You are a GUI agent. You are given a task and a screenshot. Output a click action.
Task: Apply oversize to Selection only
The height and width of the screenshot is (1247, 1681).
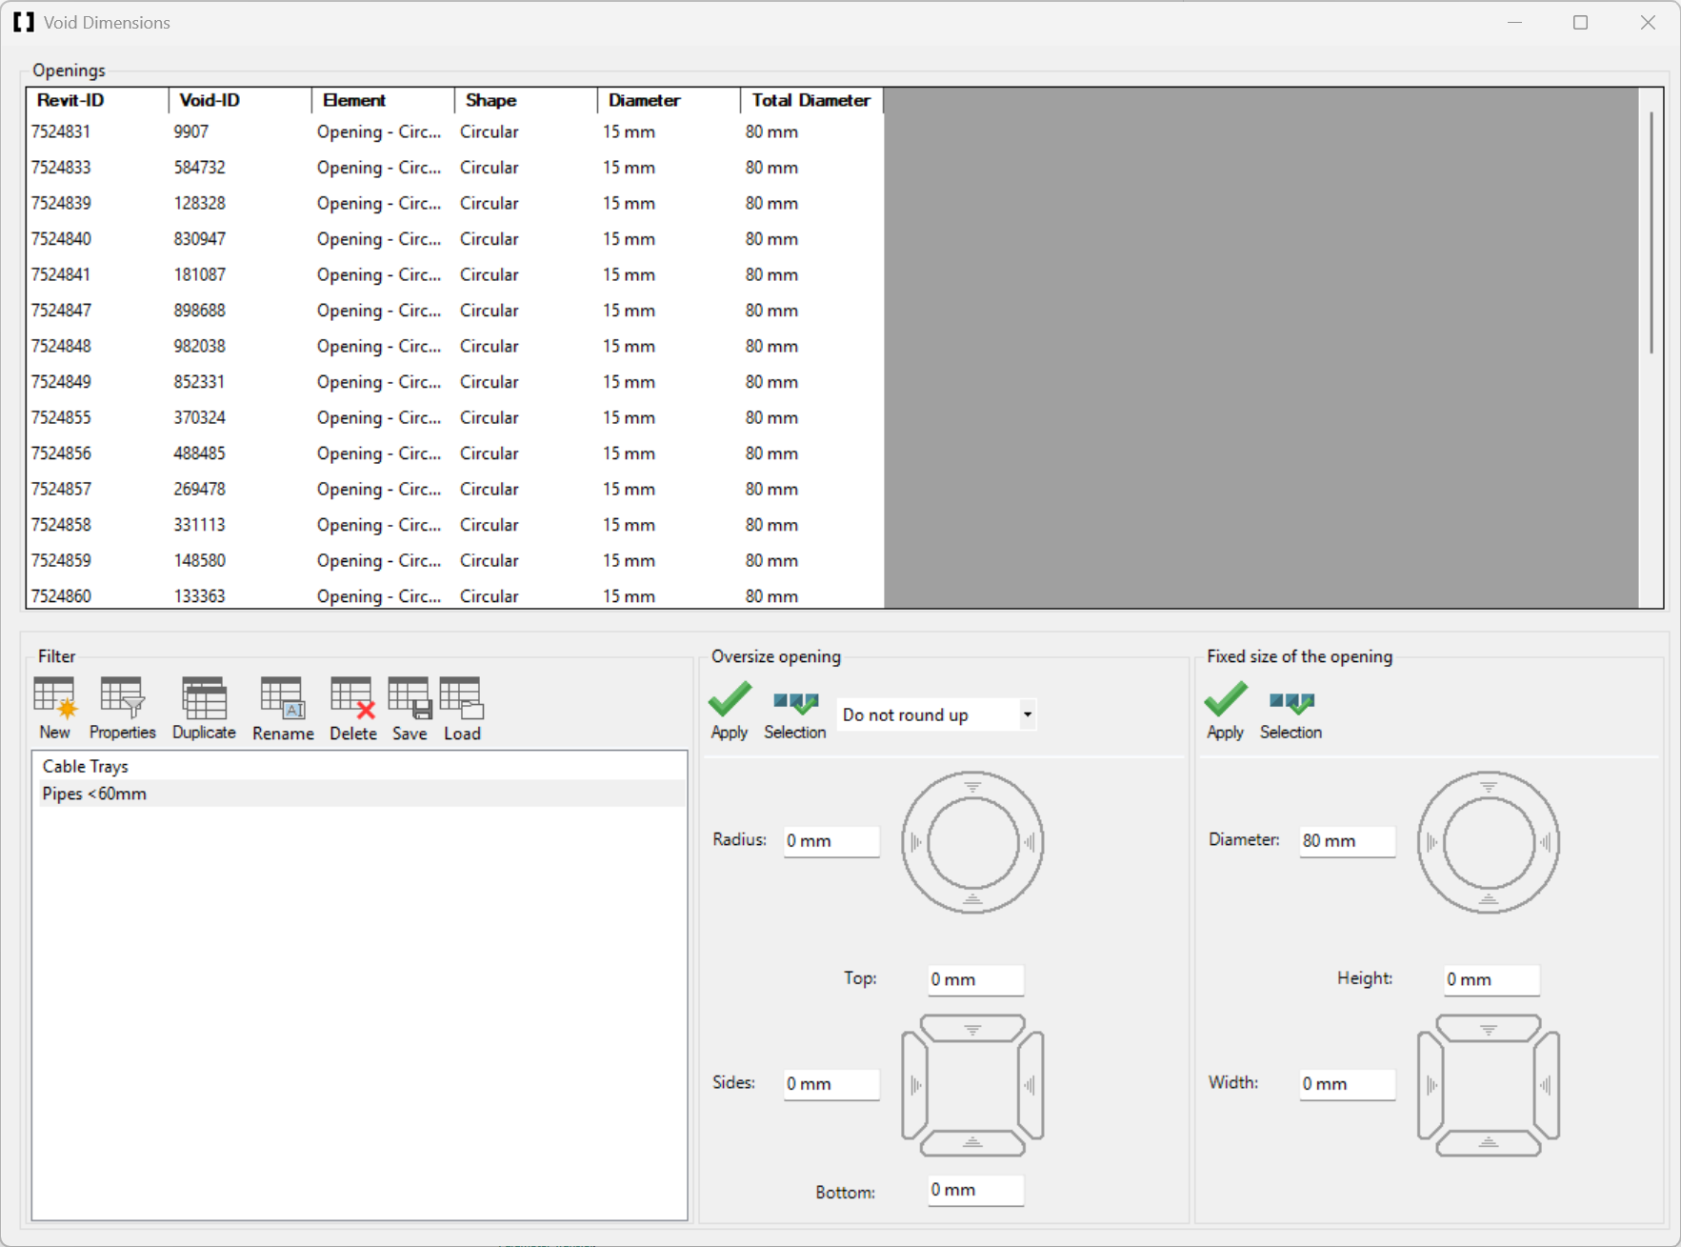(x=794, y=715)
